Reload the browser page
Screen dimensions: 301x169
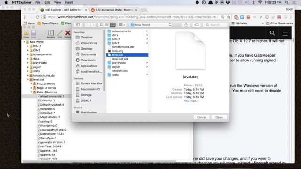(x=38, y=17)
